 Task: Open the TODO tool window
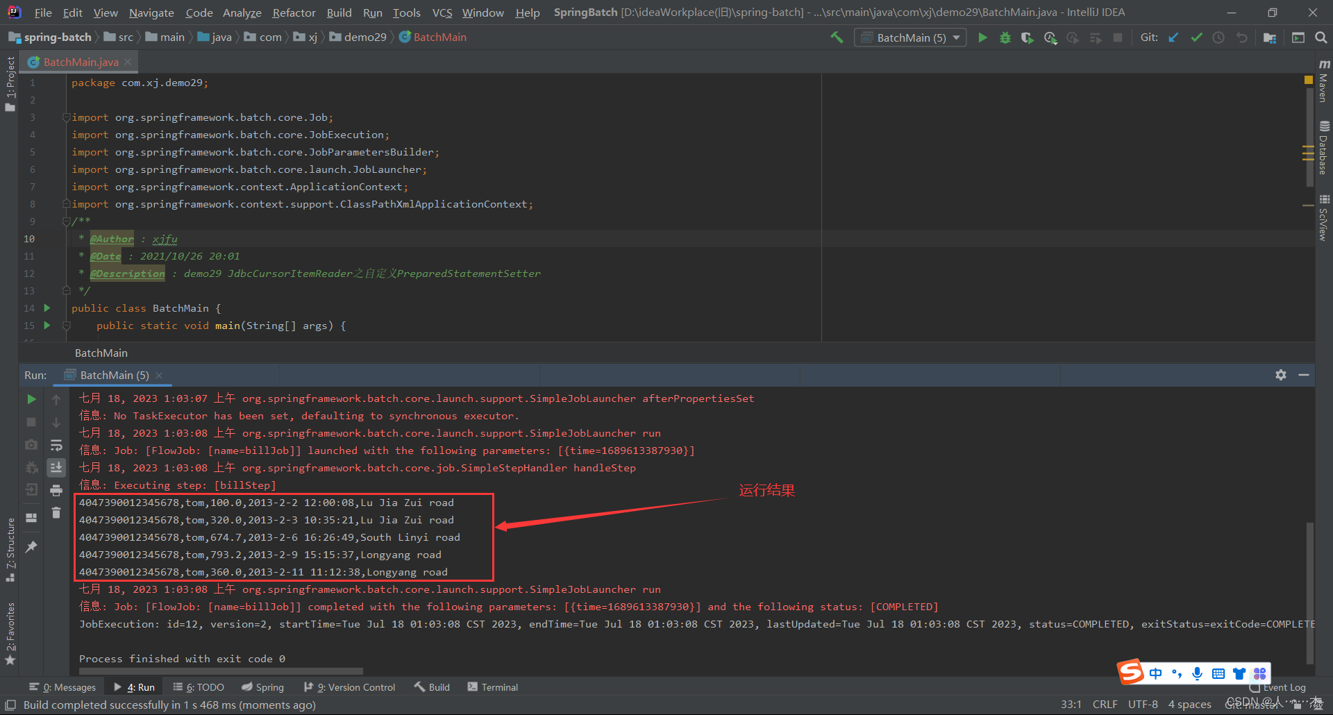tap(199, 687)
